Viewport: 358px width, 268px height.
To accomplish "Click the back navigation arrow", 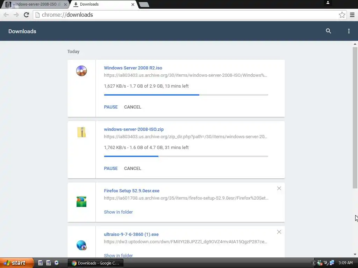I will [6, 15].
